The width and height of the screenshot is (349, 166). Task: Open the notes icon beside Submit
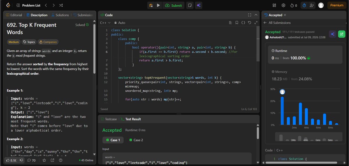tap(189, 5)
